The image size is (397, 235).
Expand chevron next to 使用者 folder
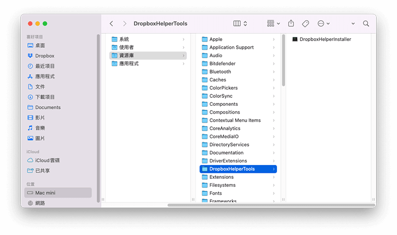pyautogui.click(x=183, y=47)
